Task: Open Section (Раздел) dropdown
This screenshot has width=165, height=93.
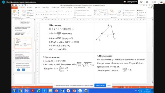Action: click(x=30, y=15)
